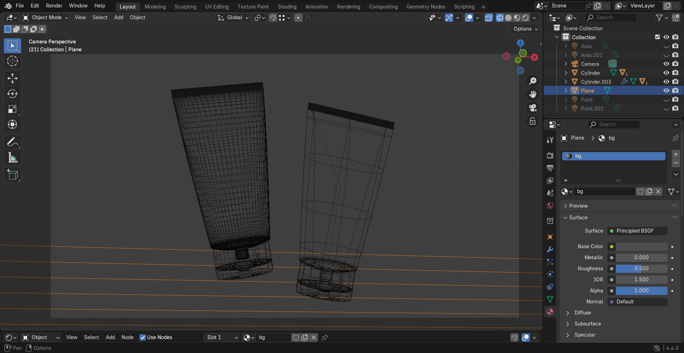Pin the properties editor context
Screen dimensions: 684x353
coord(675,138)
